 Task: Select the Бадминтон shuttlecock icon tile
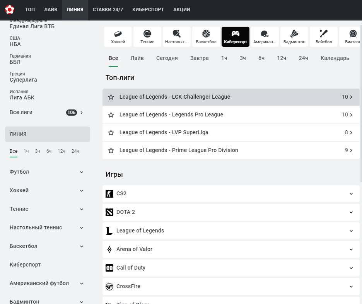294,37
